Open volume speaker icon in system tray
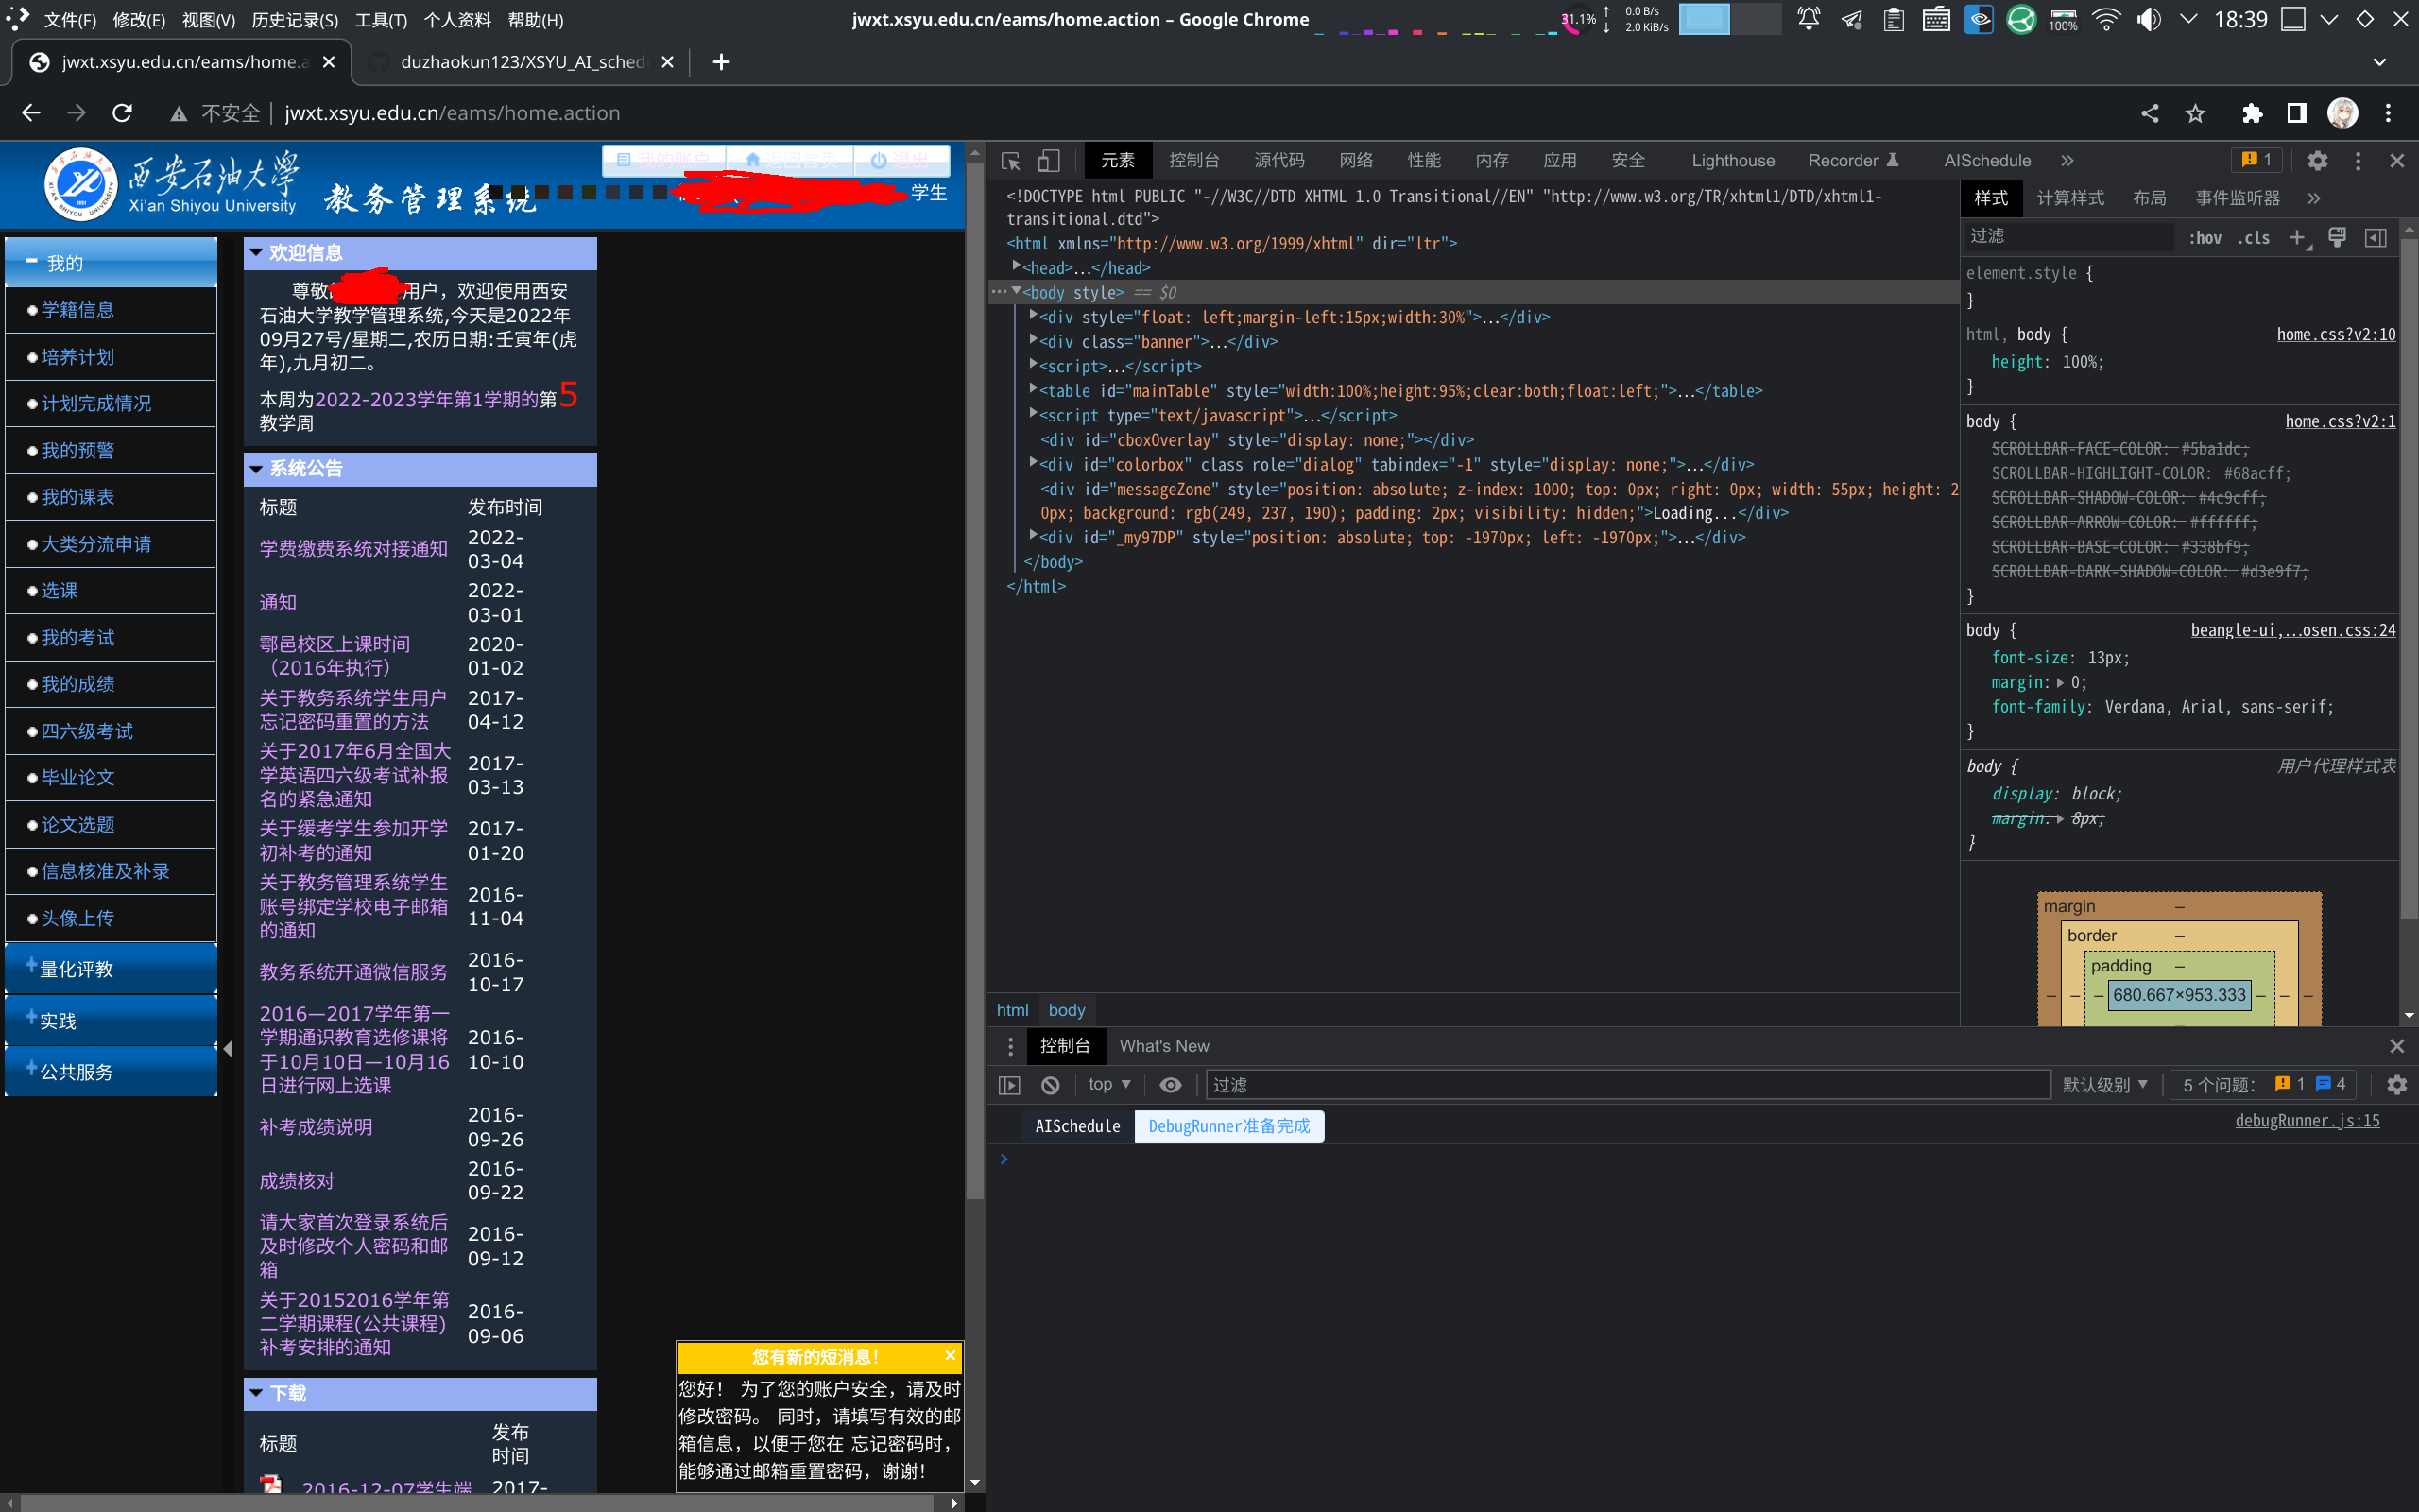Viewport: 2419px width, 1512px height. pyautogui.click(x=2148, y=19)
